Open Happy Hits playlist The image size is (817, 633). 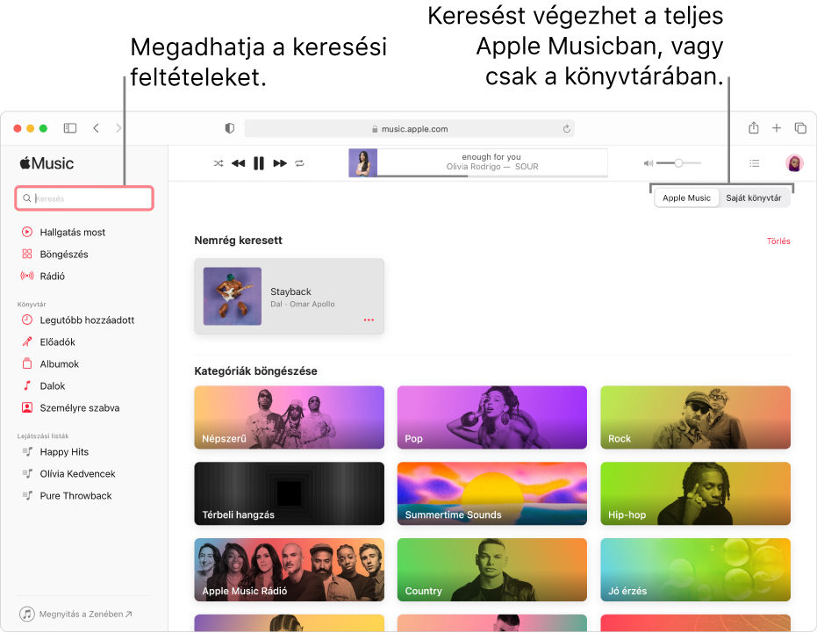coord(64,451)
